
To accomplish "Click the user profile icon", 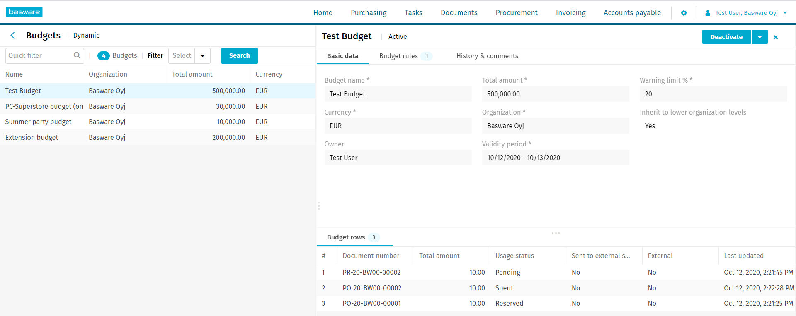I will (x=708, y=13).
